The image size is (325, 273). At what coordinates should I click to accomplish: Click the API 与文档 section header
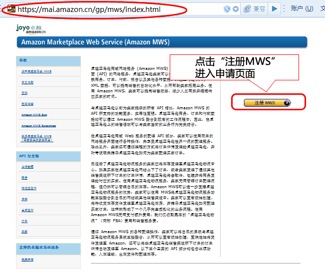[x=48, y=156]
